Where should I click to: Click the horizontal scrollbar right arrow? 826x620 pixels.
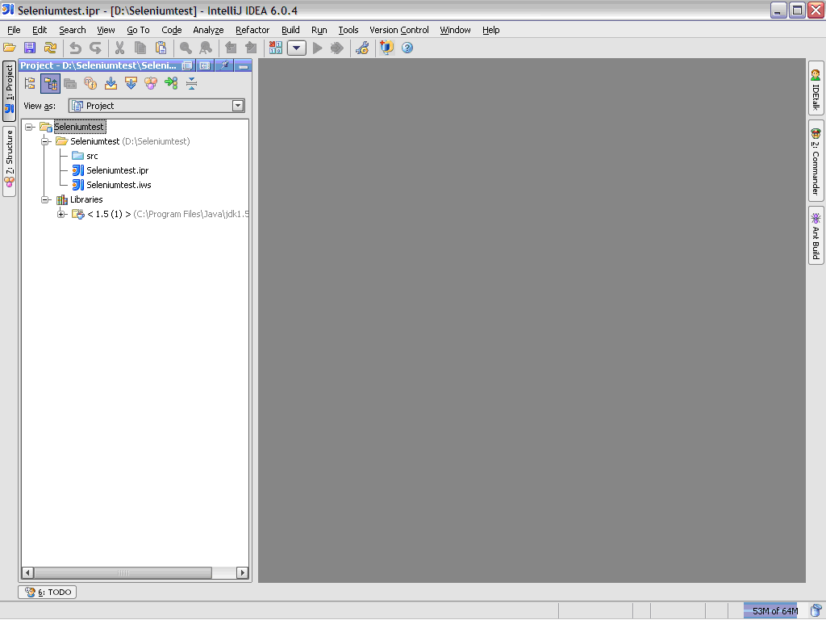[x=242, y=572]
